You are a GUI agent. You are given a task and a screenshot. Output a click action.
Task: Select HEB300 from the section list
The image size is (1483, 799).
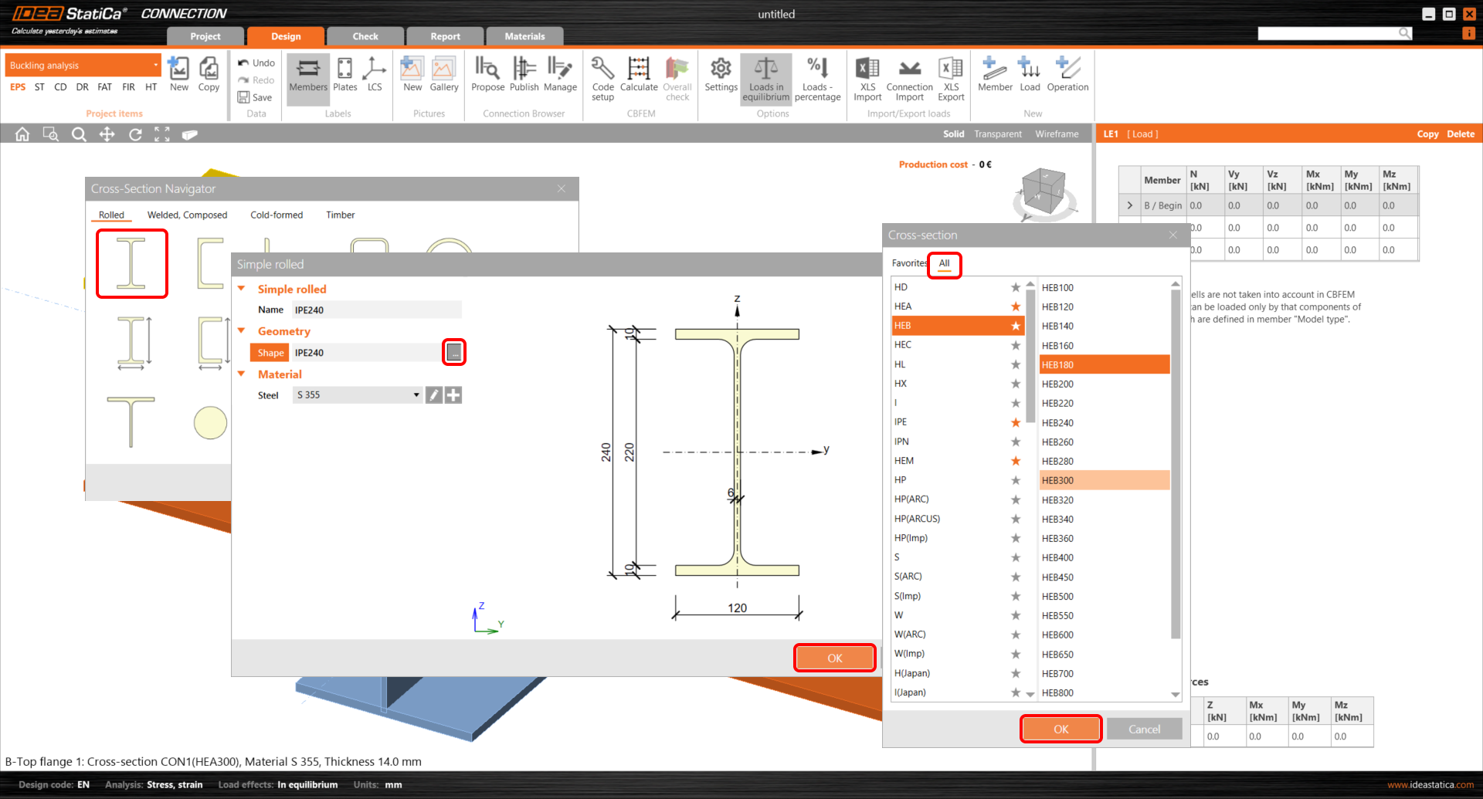(1105, 480)
